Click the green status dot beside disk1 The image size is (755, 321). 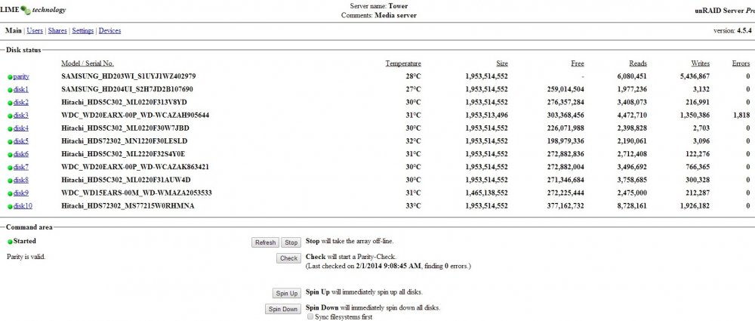pos(10,90)
